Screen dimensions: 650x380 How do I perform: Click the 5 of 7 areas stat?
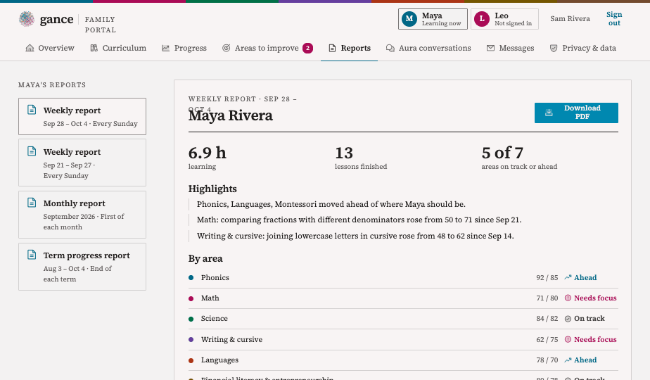tap(519, 158)
